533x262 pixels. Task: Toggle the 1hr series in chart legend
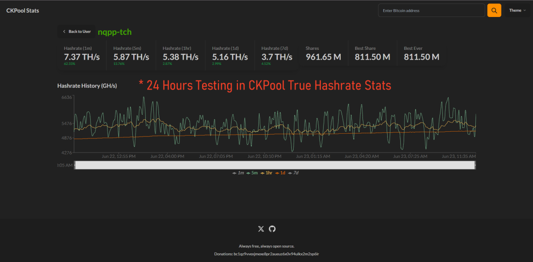tap(266, 172)
